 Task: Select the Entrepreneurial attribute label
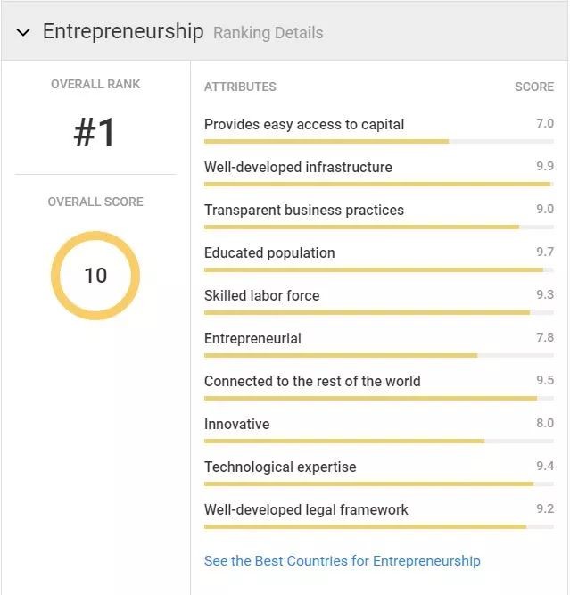click(252, 338)
